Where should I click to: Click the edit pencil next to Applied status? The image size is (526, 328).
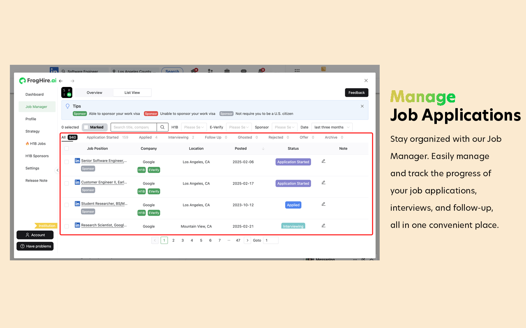[323, 204]
